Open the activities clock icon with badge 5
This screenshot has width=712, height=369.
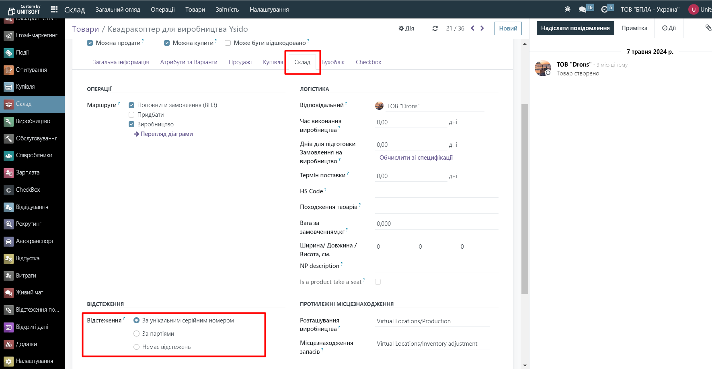604,9
